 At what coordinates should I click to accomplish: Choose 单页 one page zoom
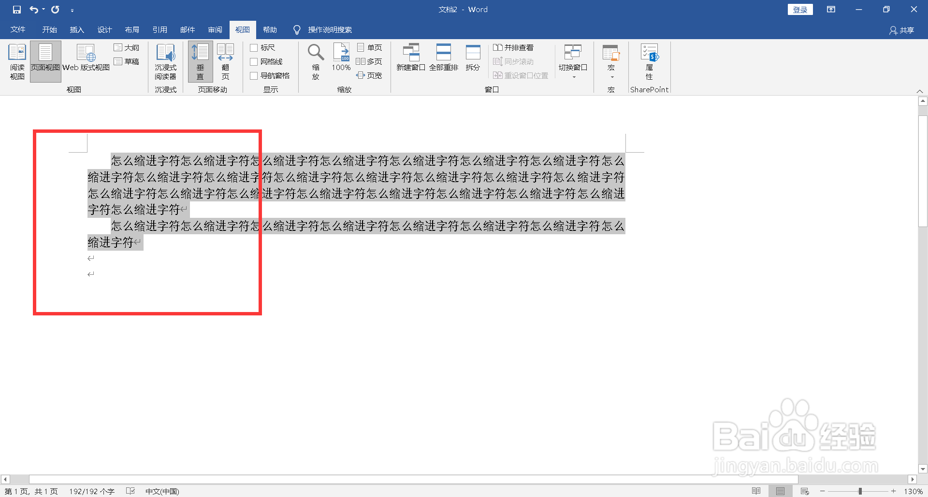tap(370, 48)
